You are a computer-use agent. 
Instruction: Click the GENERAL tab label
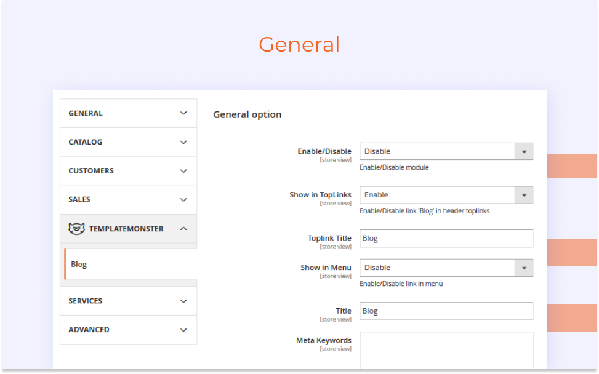[86, 113]
